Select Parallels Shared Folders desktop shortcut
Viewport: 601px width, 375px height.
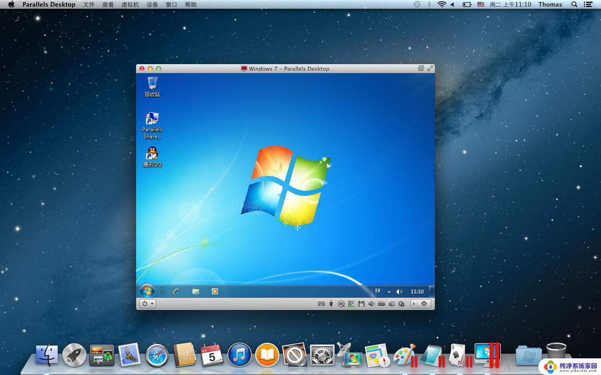(x=152, y=126)
